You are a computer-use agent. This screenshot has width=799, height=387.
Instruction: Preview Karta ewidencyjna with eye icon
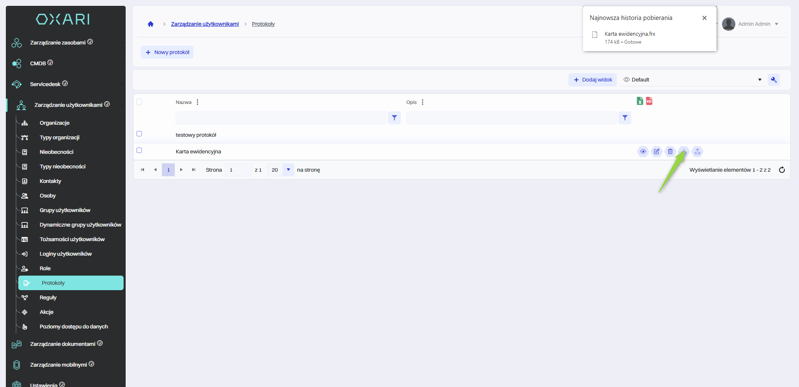click(x=643, y=152)
